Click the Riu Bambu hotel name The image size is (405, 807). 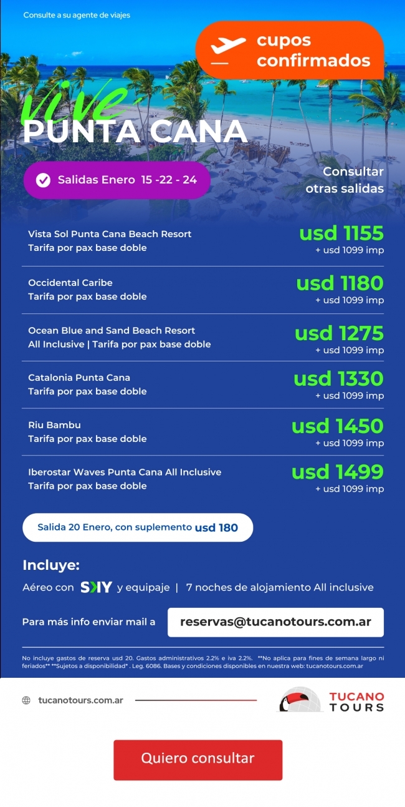point(54,425)
